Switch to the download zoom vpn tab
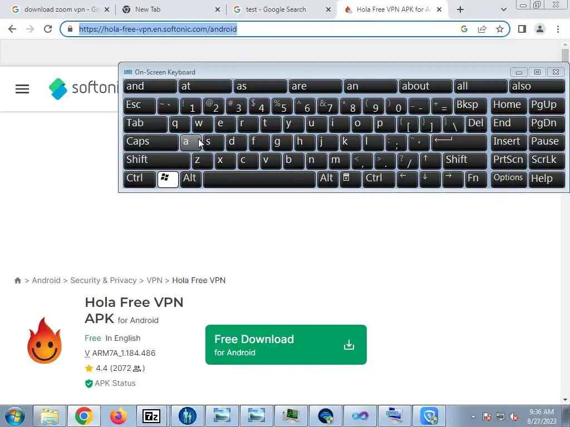This screenshot has width=570, height=427. (x=60, y=9)
